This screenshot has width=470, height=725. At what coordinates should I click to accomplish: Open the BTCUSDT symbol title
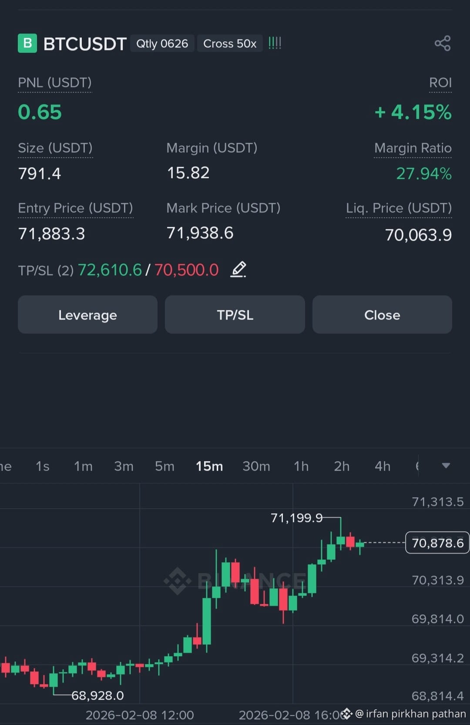tap(85, 44)
